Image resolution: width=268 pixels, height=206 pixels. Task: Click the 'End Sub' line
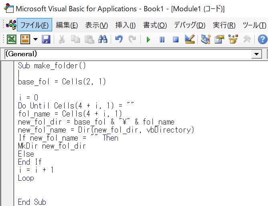pyautogui.click(x=32, y=202)
